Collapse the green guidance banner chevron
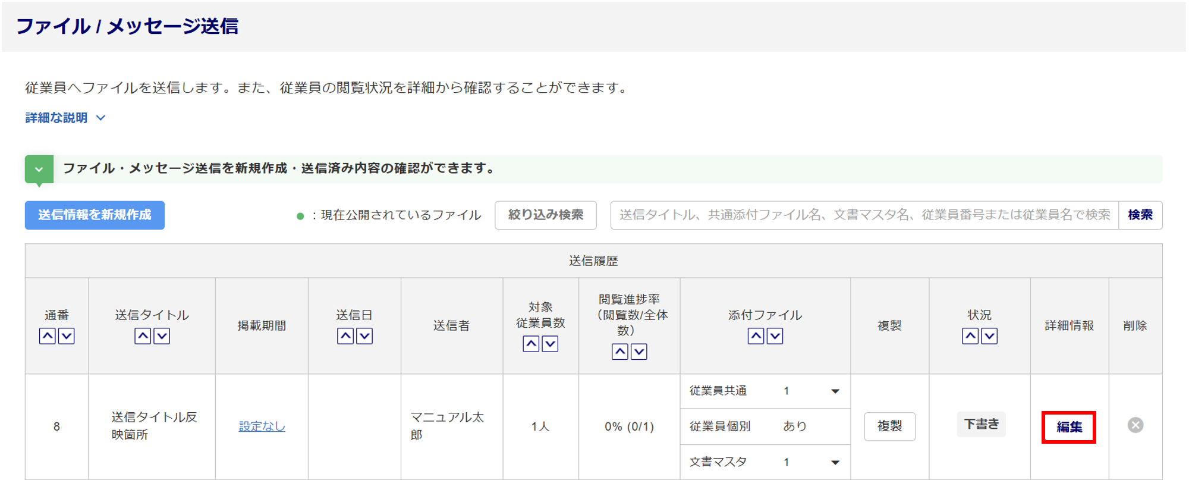The height and width of the screenshot is (480, 1189). tap(39, 170)
